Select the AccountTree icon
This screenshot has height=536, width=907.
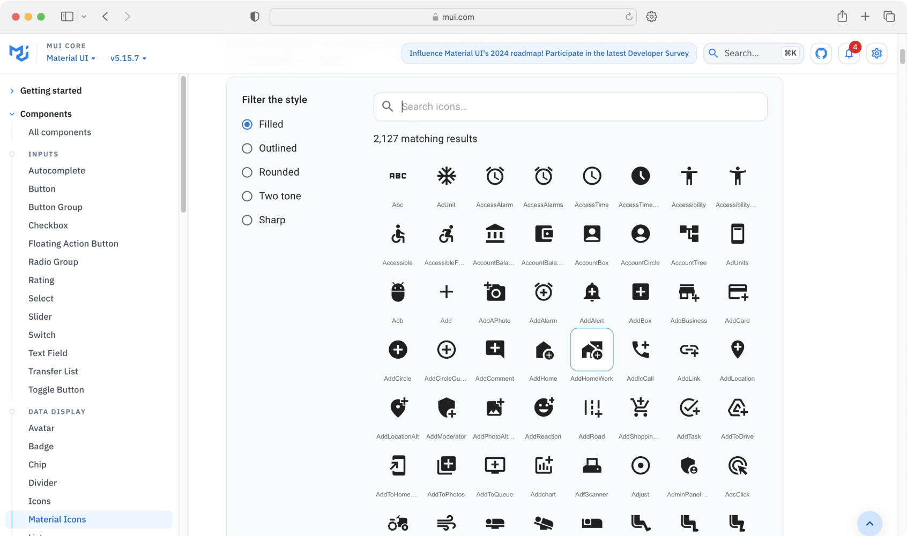pos(689,234)
